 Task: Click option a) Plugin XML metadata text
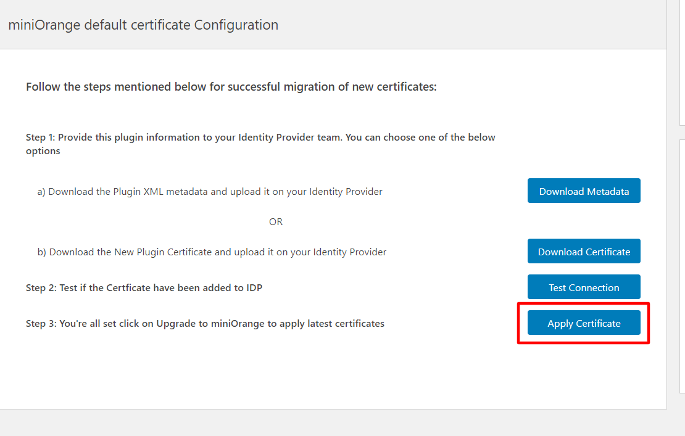[210, 192]
